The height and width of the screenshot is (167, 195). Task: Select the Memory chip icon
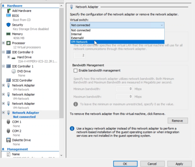[x=8, y=34]
